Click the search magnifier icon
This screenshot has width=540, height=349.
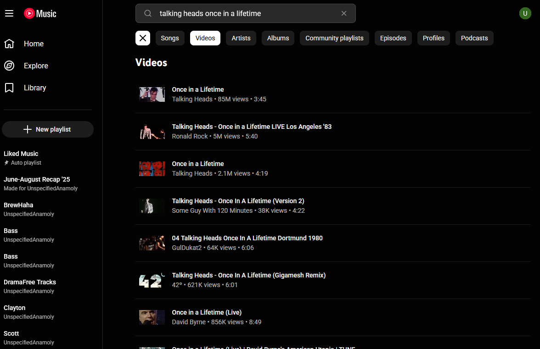pos(147,13)
